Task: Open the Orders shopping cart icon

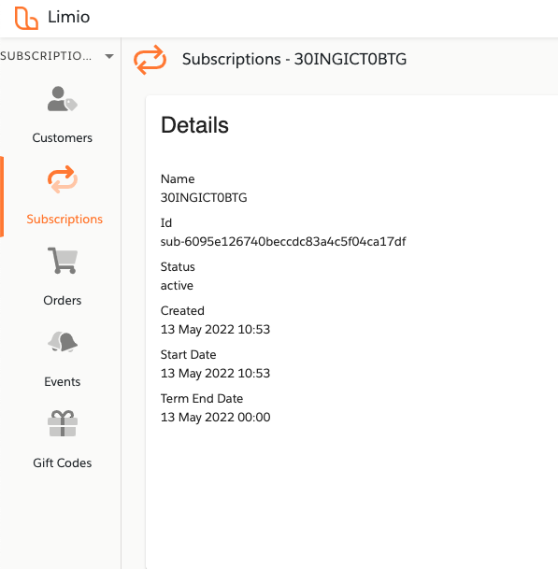Action: 63,261
